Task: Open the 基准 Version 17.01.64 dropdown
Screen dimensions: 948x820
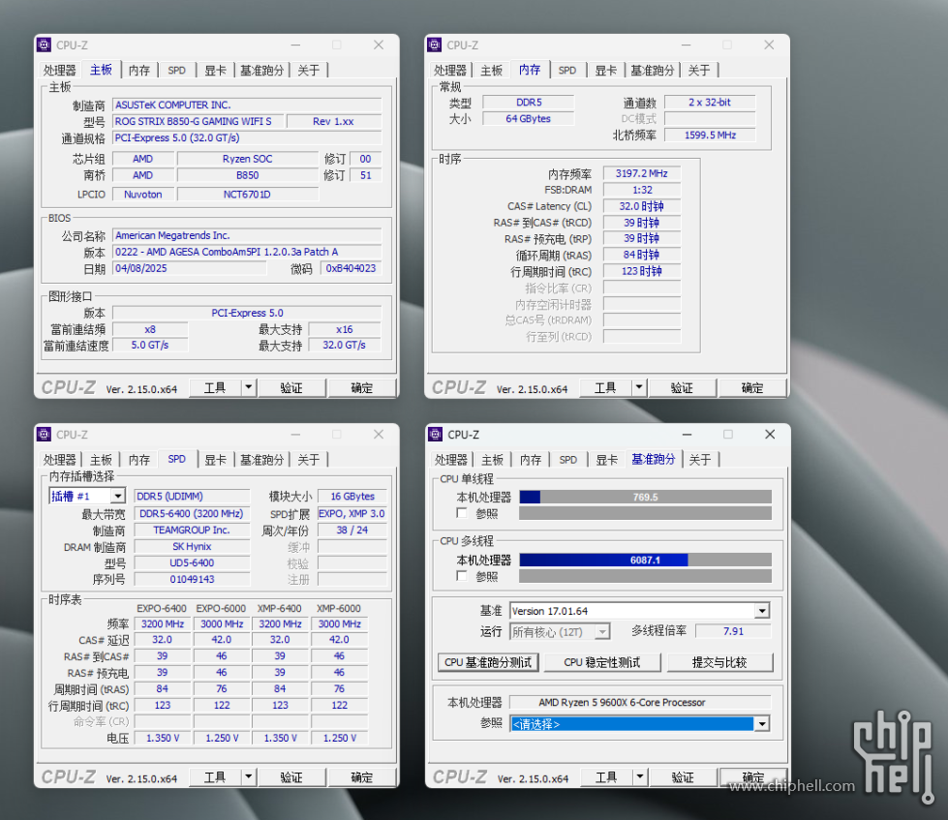Action: click(762, 611)
